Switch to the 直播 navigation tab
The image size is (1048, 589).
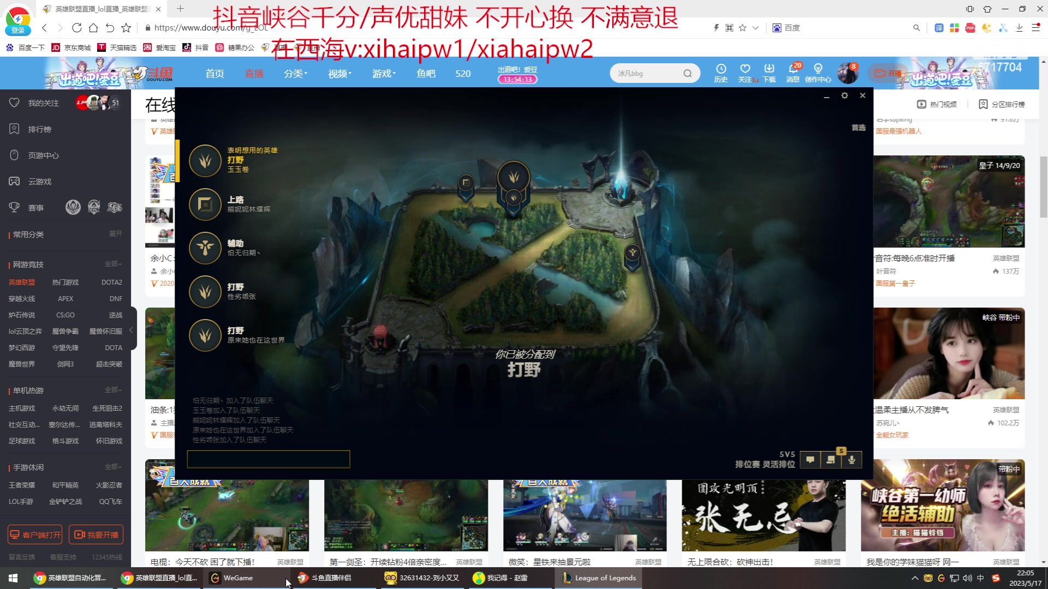click(x=254, y=73)
